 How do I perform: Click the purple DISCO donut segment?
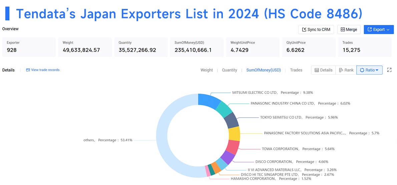(x=227, y=157)
